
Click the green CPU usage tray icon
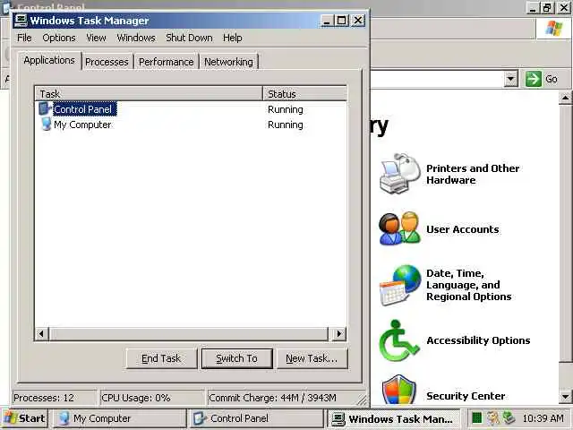(476, 417)
